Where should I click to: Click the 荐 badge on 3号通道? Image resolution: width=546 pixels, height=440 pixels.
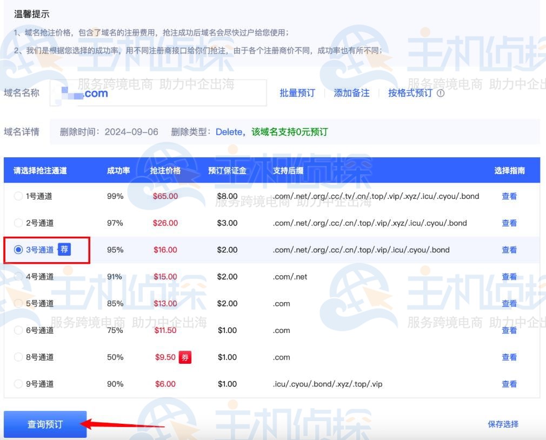coord(64,250)
